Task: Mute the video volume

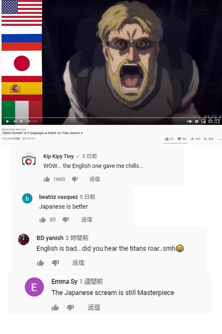Action: coord(21,121)
